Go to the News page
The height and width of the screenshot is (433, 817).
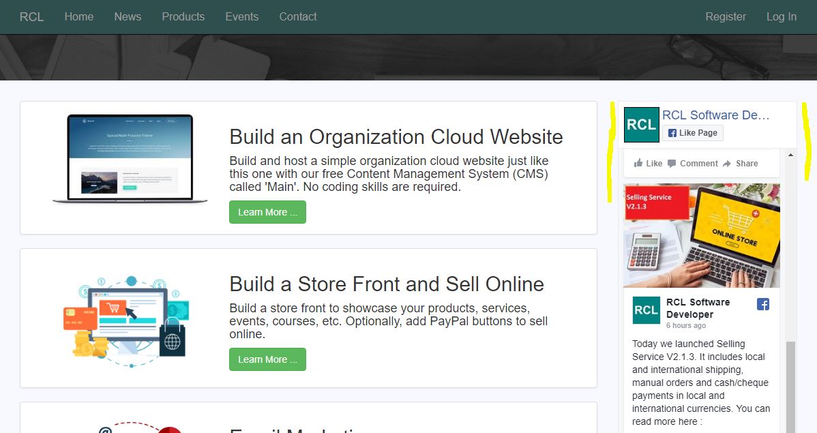tap(128, 16)
